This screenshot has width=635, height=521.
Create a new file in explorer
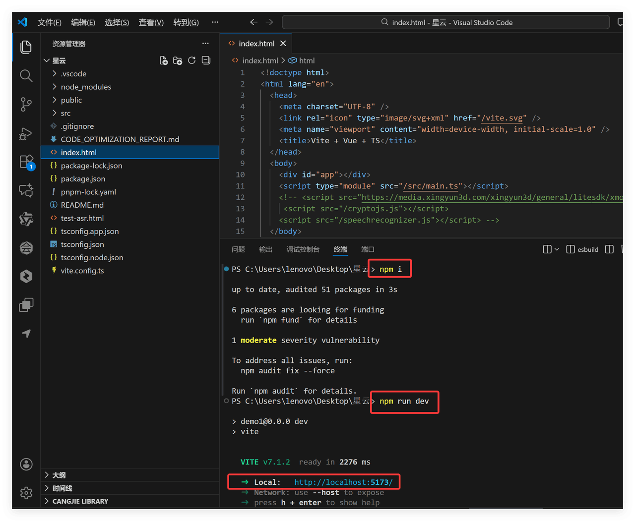[164, 60]
